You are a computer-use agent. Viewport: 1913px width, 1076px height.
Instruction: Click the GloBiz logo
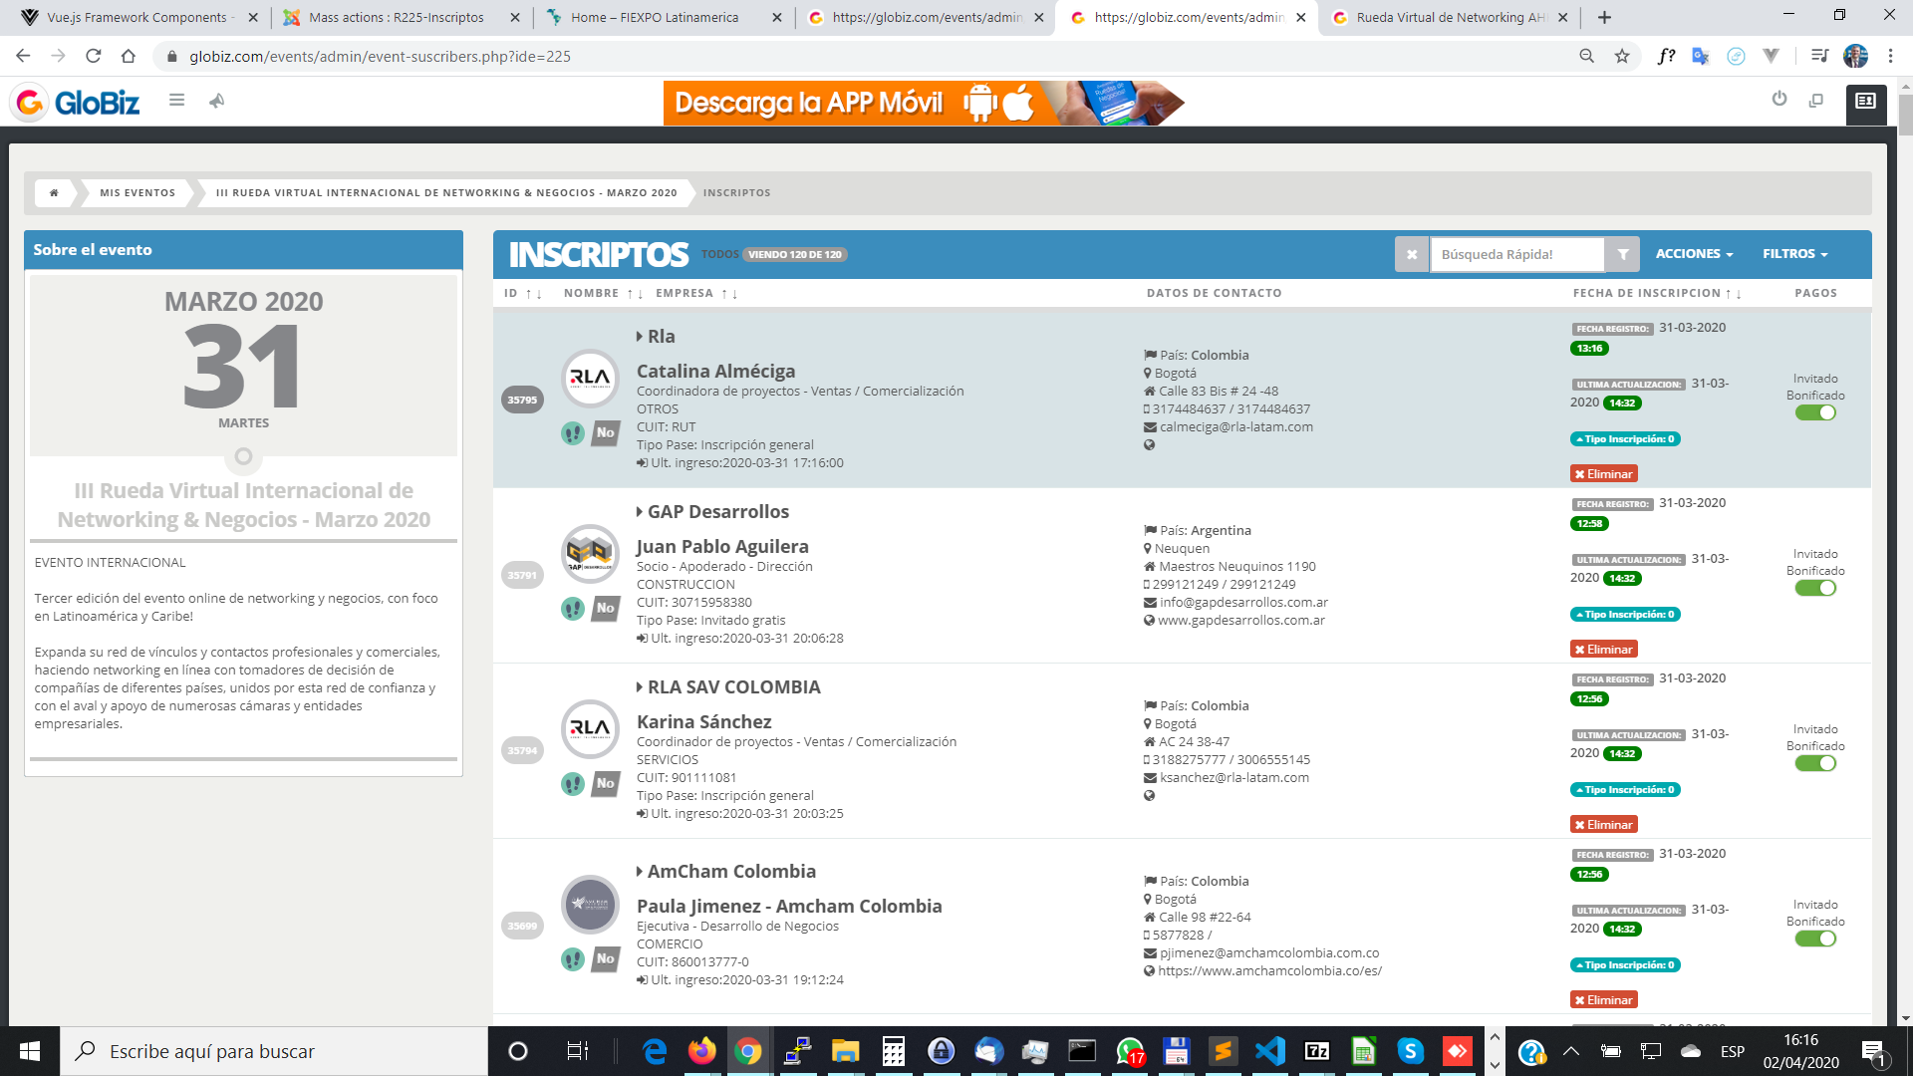[x=76, y=102]
